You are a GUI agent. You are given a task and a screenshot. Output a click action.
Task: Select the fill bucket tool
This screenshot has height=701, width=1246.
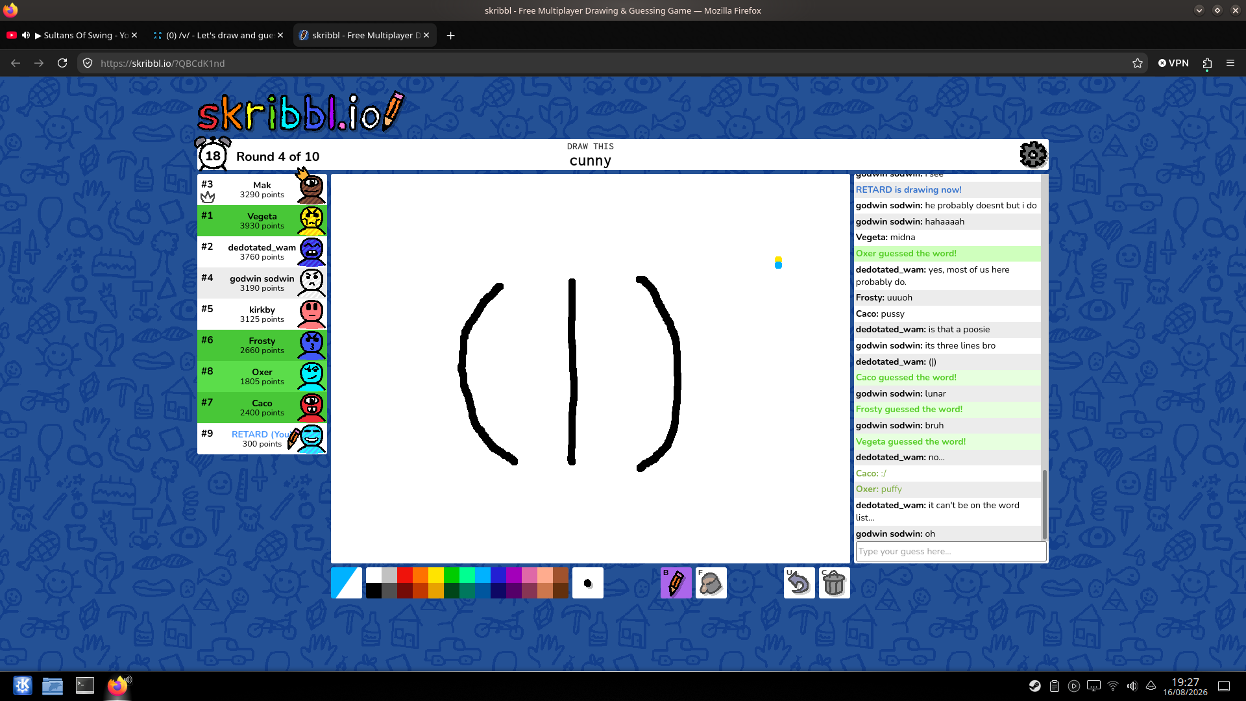coord(711,583)
